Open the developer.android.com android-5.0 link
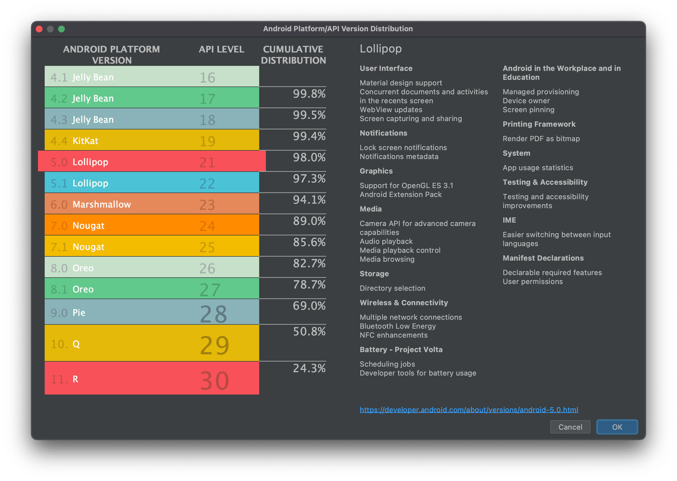This screenshot has width=677, height=481. point(469,410)
